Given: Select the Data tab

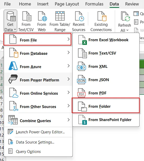Looking at the screenshot, I should [114, 4].
